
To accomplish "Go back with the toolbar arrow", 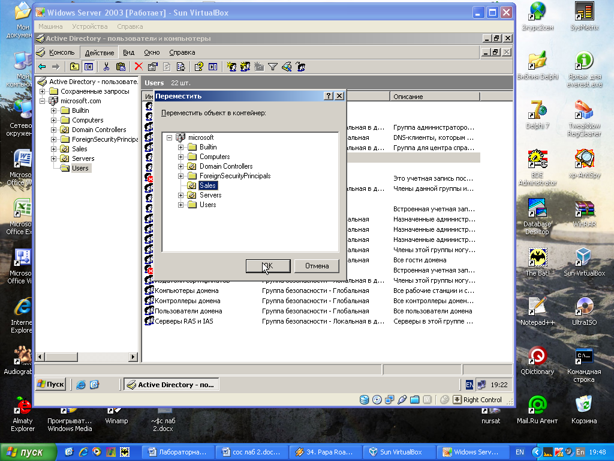I will click(43, 67).
